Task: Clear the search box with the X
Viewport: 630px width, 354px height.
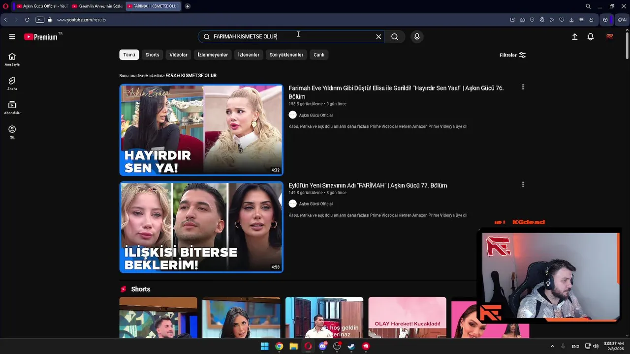Action: click(x=378, y=37)
